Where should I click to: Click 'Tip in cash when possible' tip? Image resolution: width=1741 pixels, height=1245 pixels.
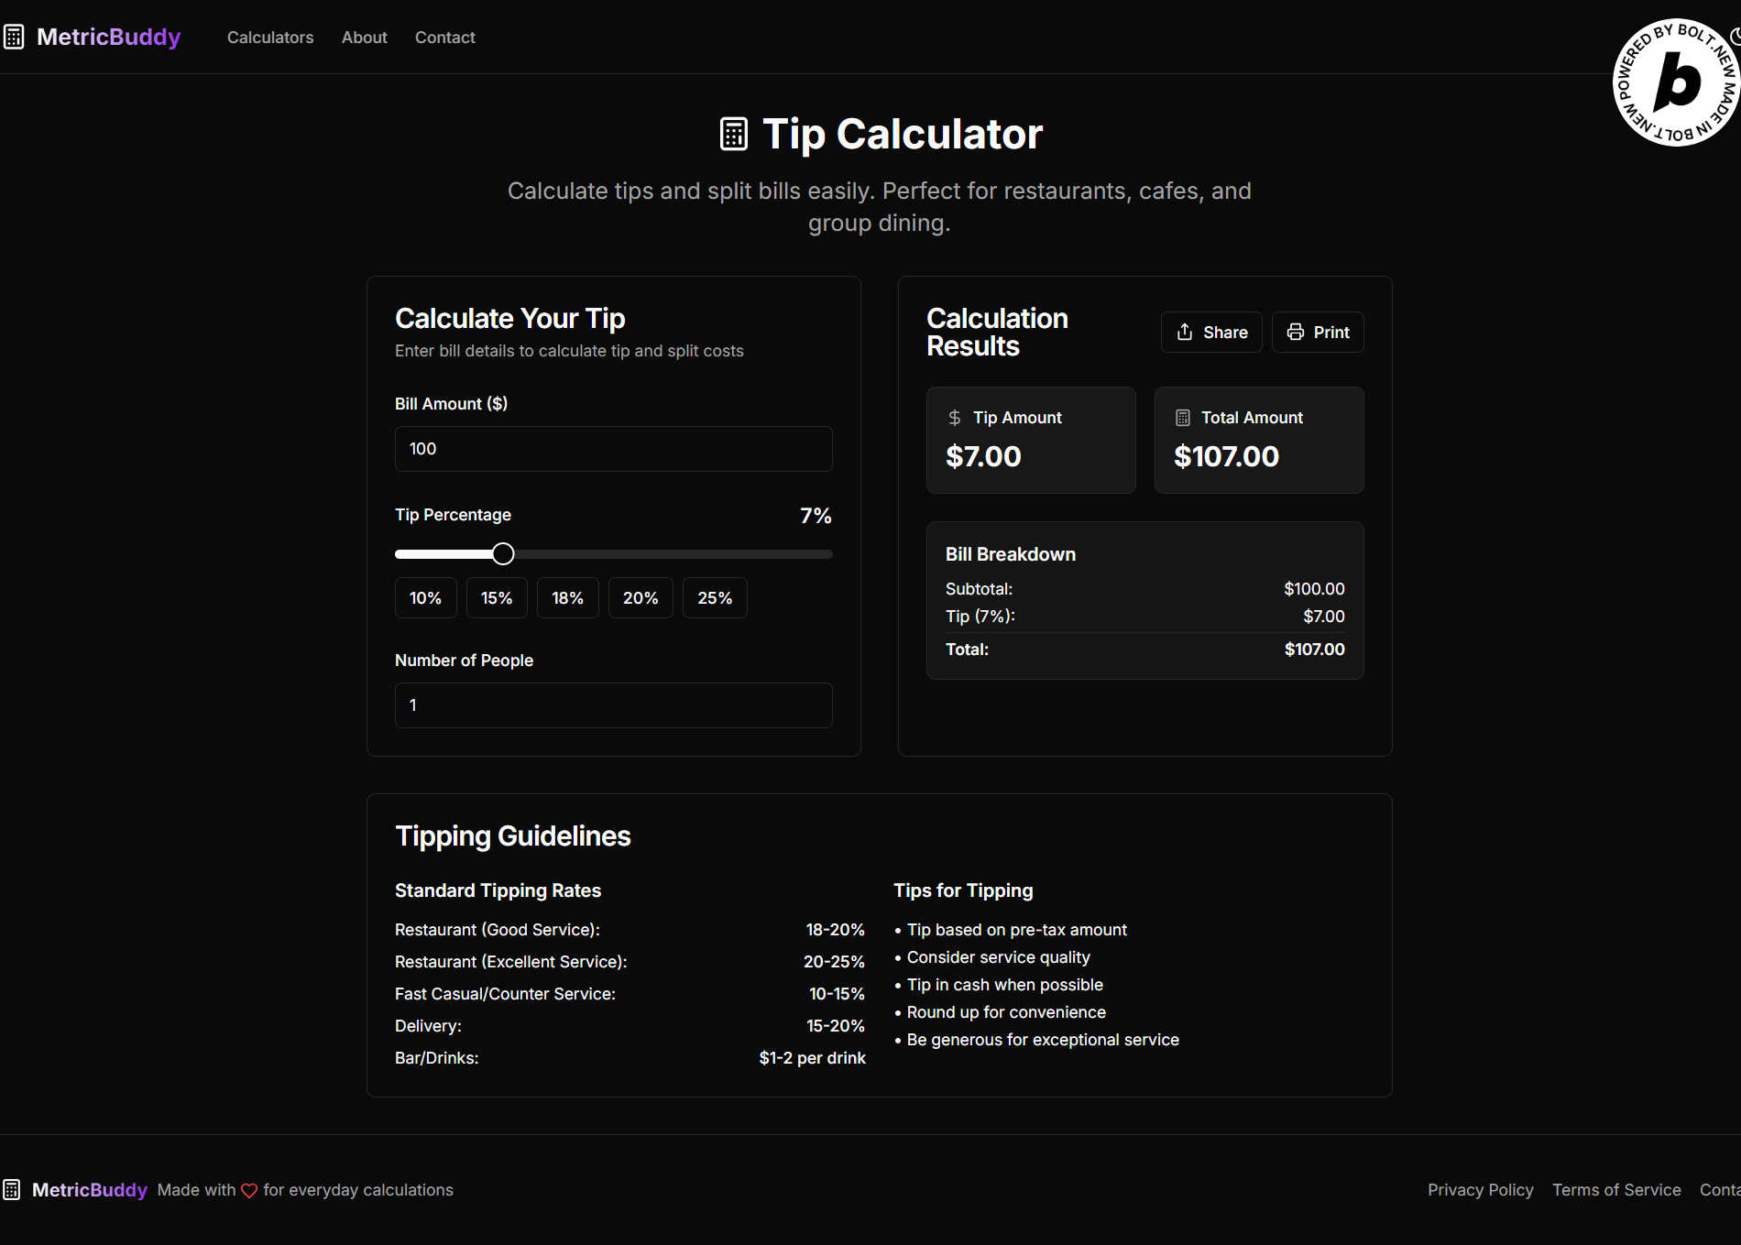pyautogui.click(x=1005, y=985)
